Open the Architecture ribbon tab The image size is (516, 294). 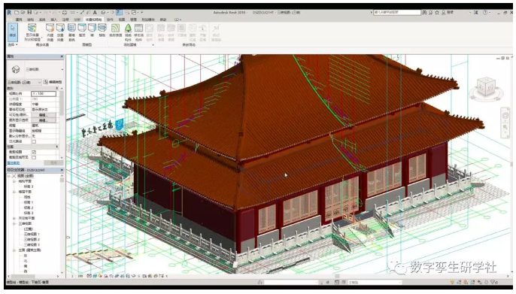19,20
